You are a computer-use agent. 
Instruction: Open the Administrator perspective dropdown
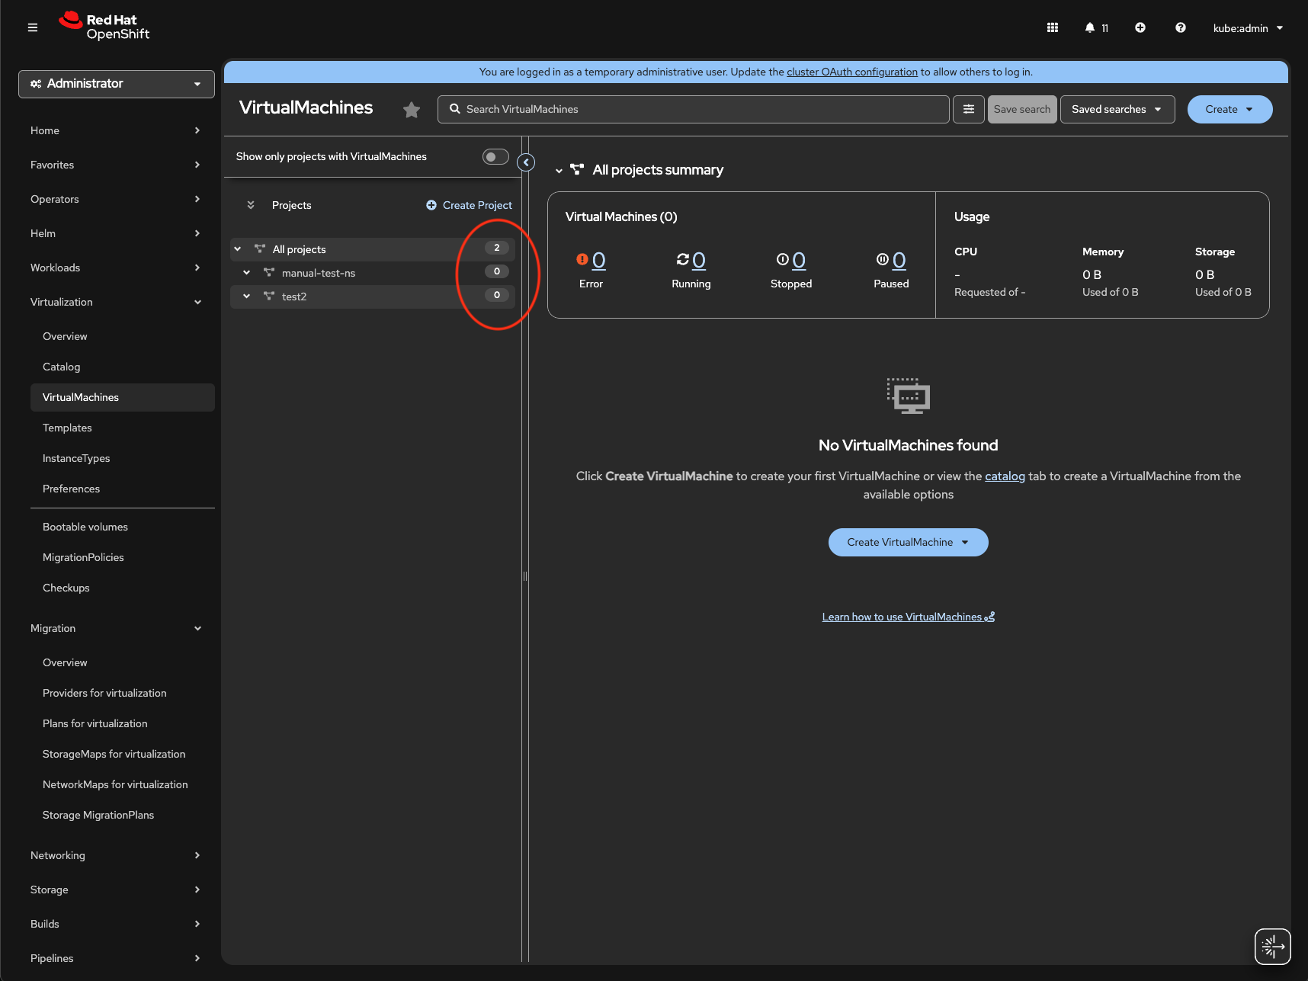(x=117, y=84)
